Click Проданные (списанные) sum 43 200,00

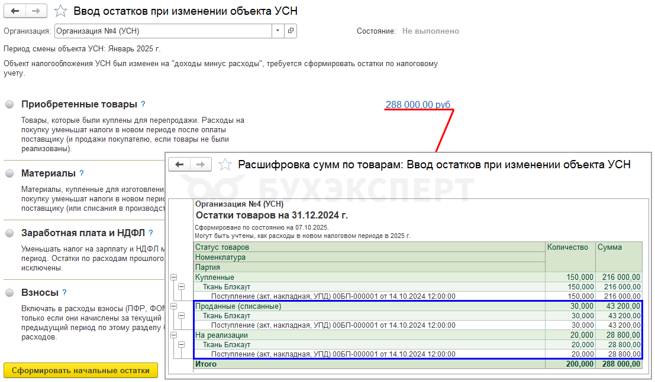point(623,306)
